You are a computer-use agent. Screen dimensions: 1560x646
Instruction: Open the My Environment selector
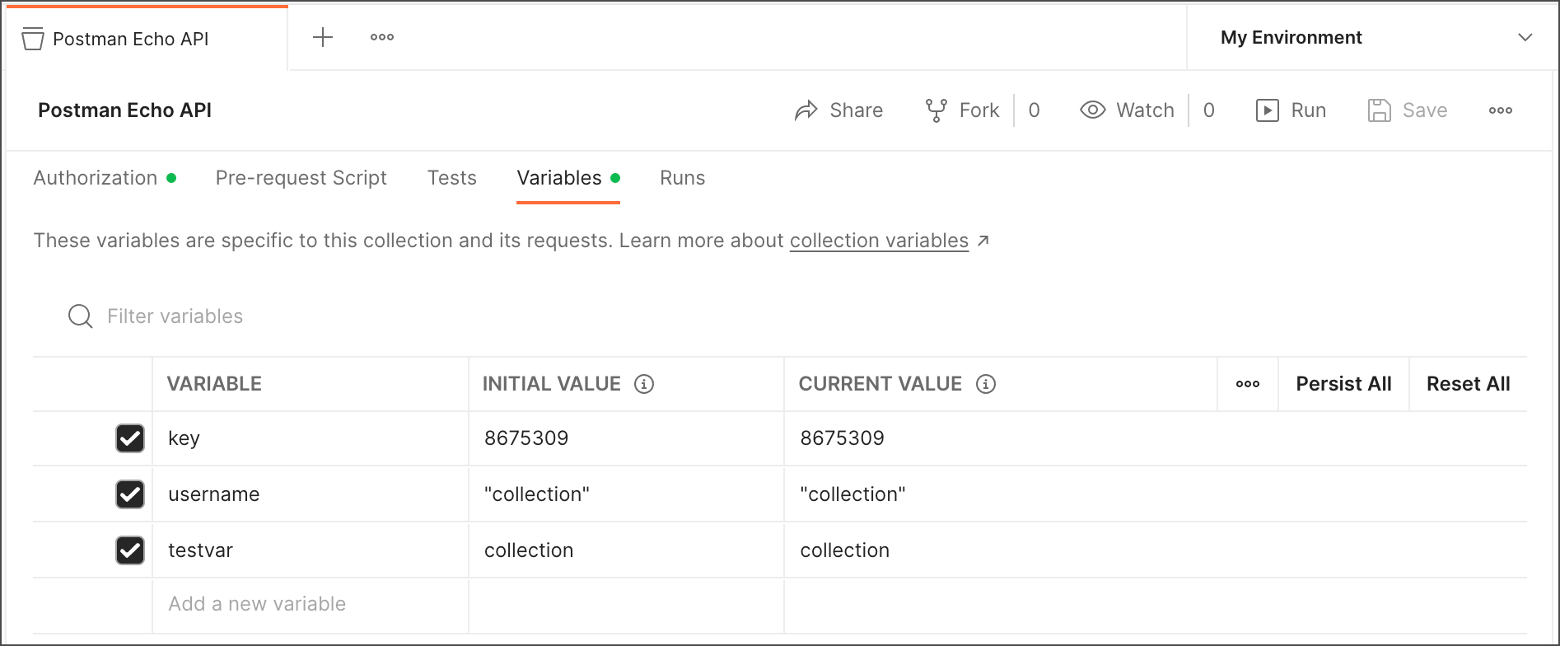pos(1371,38)
